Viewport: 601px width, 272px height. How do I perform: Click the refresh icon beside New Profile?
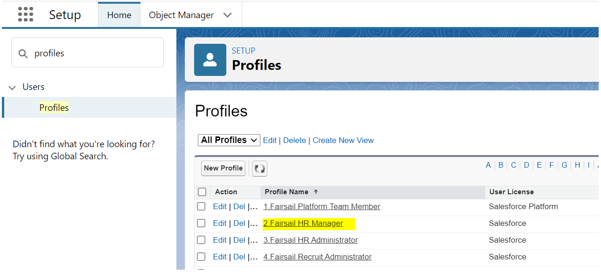(x=259, y=168)
